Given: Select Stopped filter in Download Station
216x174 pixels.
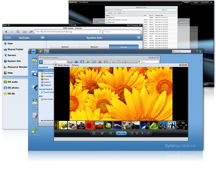Looking at the screenshot, I should pyautogui.click(x=46, y=85).
